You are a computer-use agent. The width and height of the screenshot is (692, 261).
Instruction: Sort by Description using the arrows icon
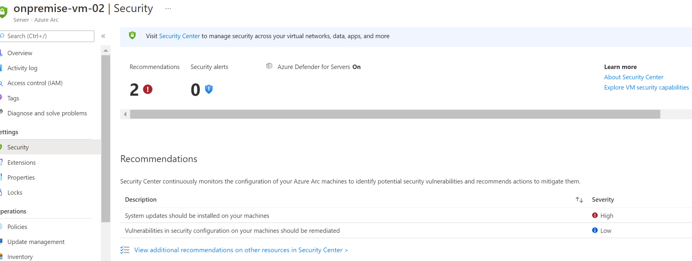pyautogui.click(x=579, y=200)
